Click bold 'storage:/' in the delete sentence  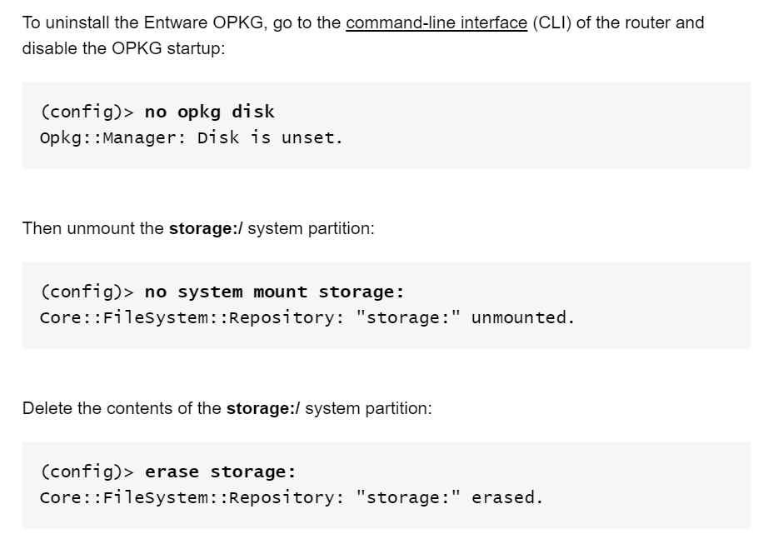click(263, 408)
